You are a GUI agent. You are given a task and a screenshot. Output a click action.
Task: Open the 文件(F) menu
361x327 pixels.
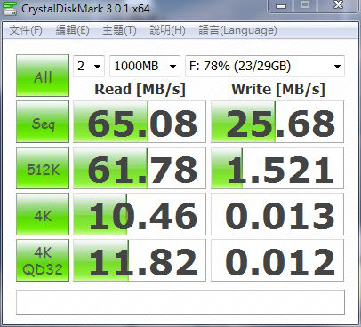click(26, 30)
